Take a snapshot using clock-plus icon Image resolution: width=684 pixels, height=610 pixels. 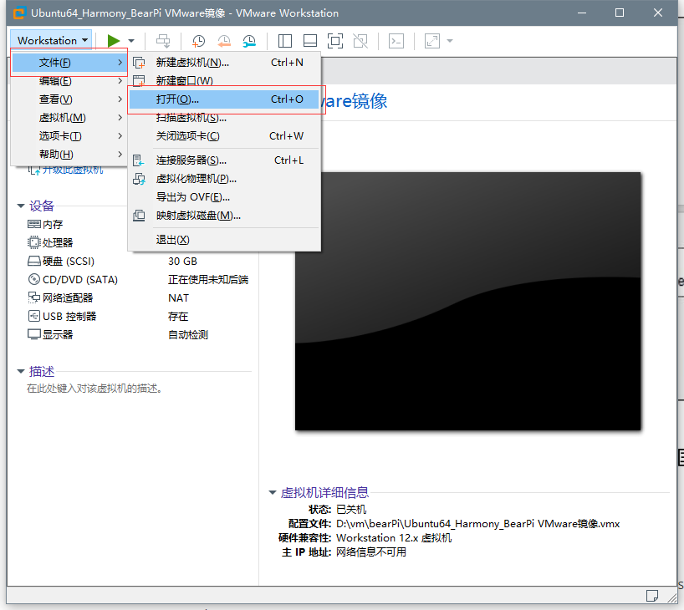coord(198,41)
